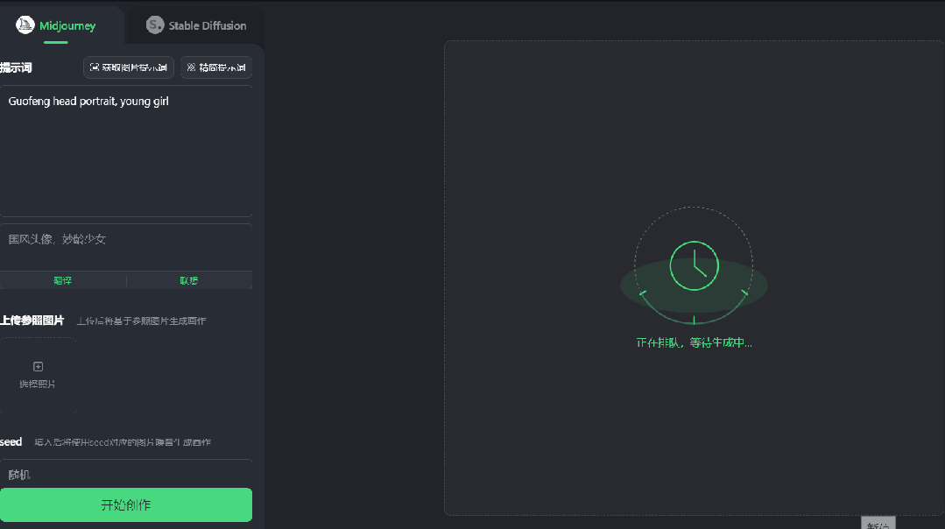Click the seed input field showing 随机
945x529 pixels.
(126, 474)
